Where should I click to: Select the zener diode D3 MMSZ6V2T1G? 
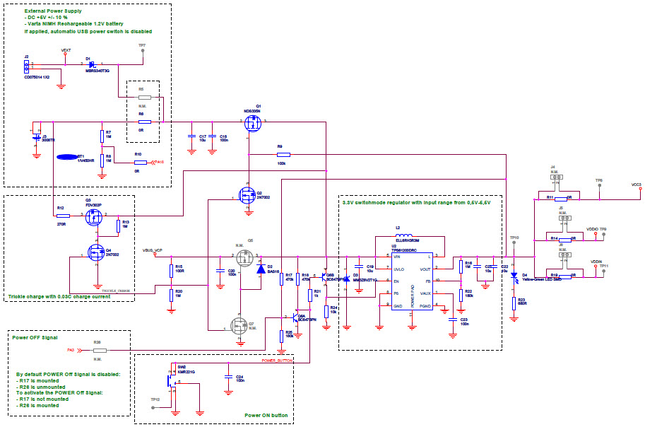point(346,279)
